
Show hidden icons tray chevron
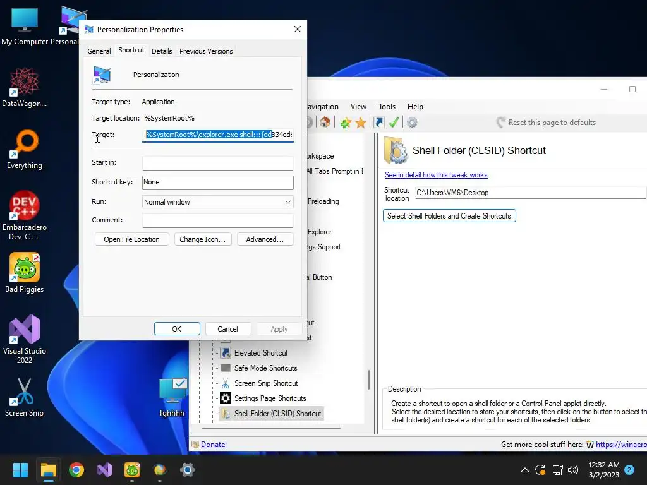pyautogui.click(x=525, y=470)
